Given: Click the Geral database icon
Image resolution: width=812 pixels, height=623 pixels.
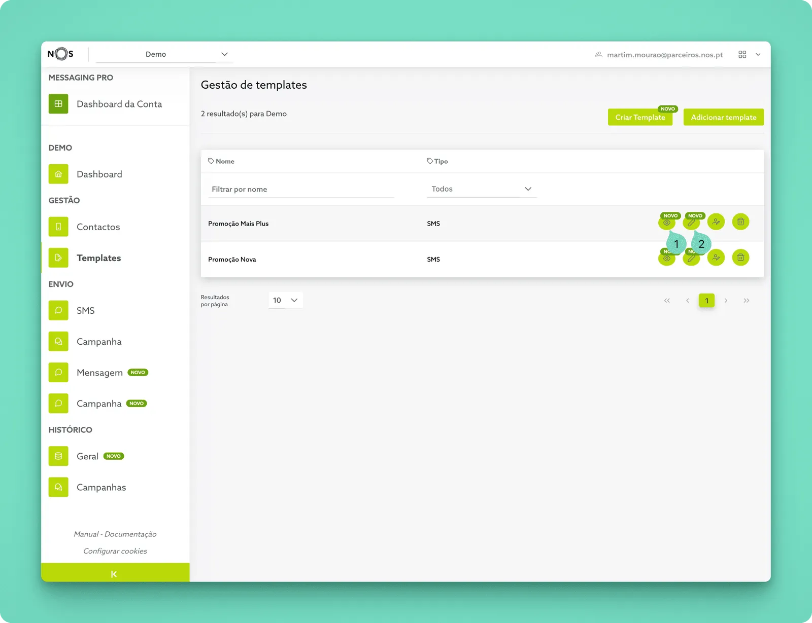Looking at the screenshot, I should click(58, 456).
